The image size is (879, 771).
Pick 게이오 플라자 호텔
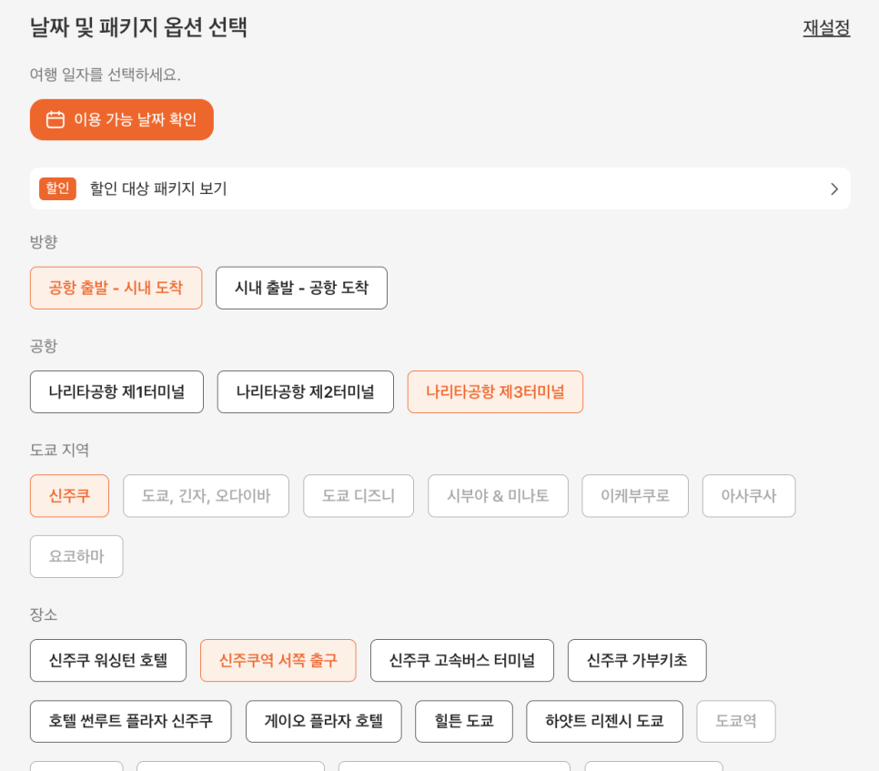point(323,721)
